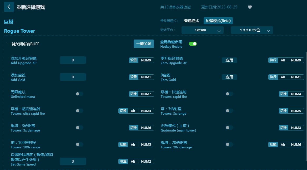
Task: Click the 一键关闭 button
Action: tap(144, 44)
